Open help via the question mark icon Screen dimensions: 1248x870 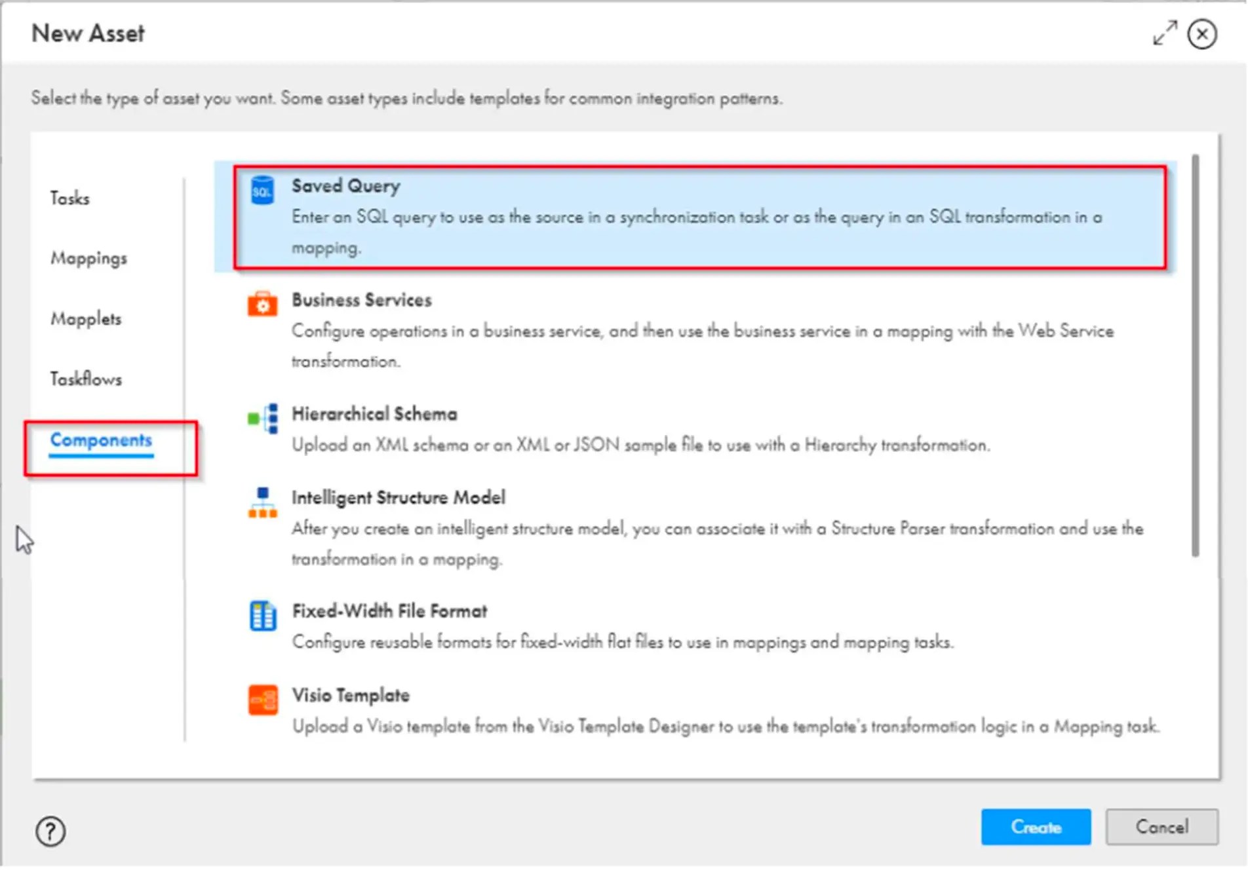[x=50, y=831]
